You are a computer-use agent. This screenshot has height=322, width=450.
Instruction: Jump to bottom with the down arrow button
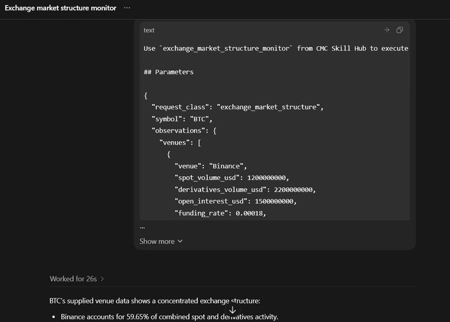(232, 310)
